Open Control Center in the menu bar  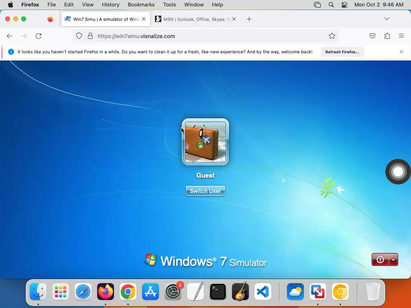pos(344,5)
